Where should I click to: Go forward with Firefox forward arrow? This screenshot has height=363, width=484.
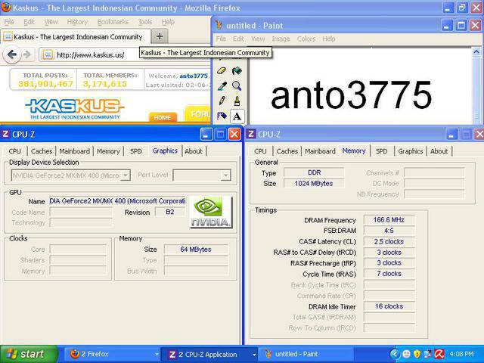click(x=27, y=55)
